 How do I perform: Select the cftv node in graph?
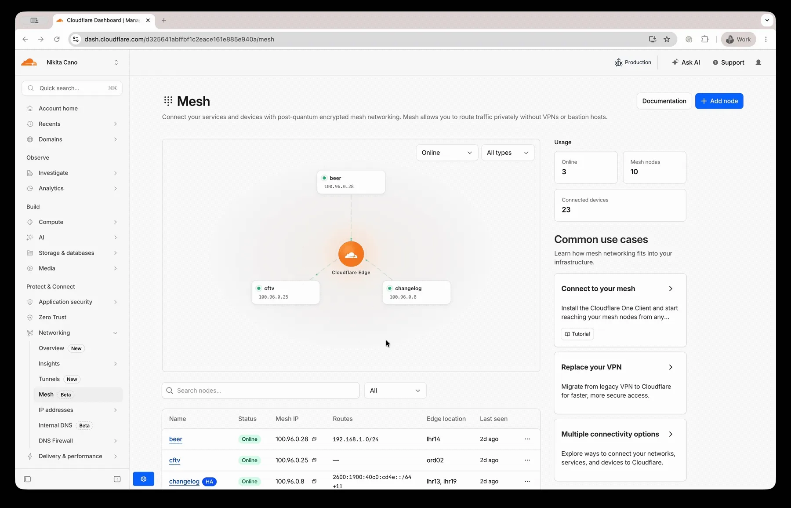click(x=286, y=292)
